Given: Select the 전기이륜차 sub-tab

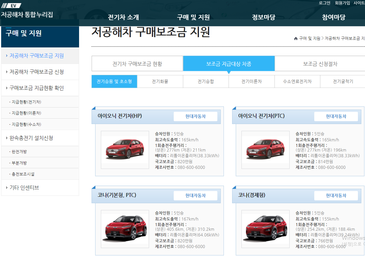Looking at the screenshot, I should [x=252, y=81].
